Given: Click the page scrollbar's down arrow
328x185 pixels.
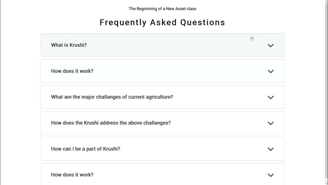Looking at the screenshot, I should point(326,183).
